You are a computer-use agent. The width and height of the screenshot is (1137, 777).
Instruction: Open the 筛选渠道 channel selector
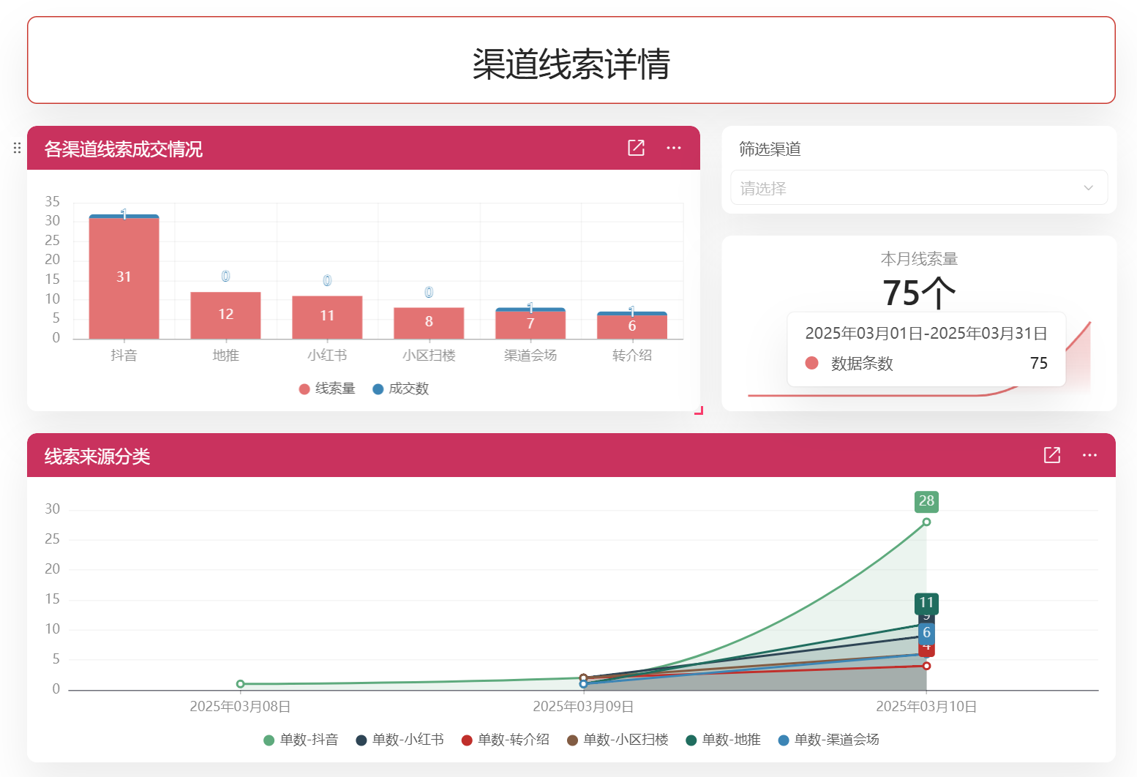(x=919, y=187)
